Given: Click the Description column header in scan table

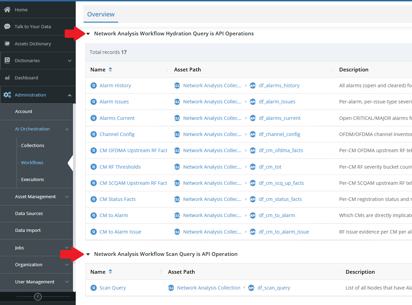Looking at the screenshot, I should (360, 272).
